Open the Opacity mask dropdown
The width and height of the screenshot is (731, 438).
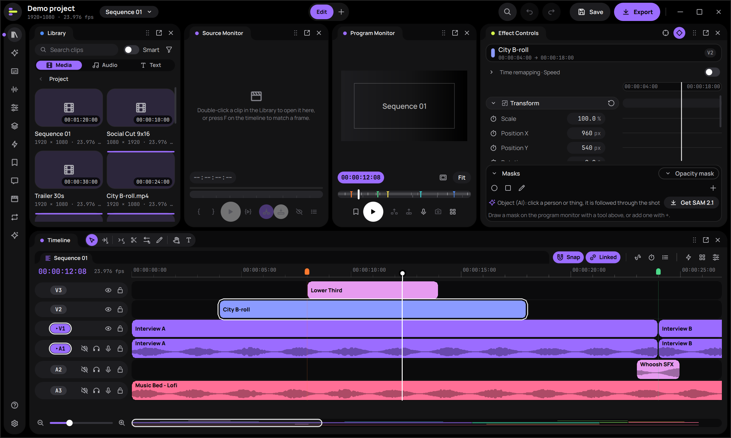click(x=688, y=173)
